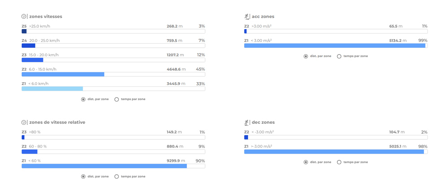Select dist. par zone under relative speed zones
Image resolution: width=448 pixels, height=189 pixels.
click(x=83, y=176)
